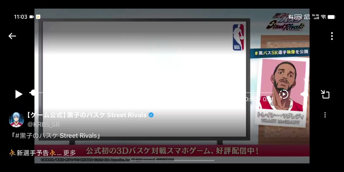Tap the rotate/exit fullscreen icon

coord(325,94)
